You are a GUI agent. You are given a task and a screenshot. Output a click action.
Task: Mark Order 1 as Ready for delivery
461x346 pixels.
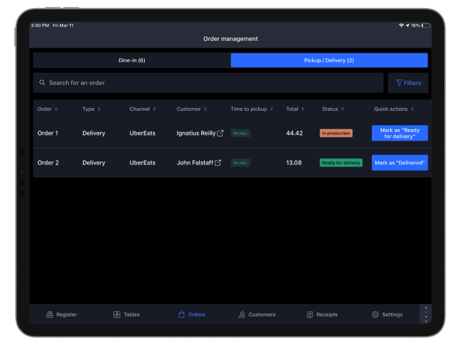click(400, 133)
